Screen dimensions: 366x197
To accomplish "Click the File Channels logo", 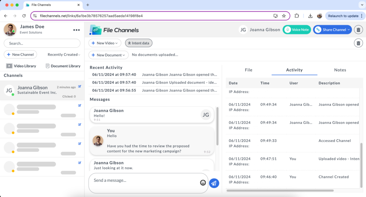I will click(x=114, y=30).
